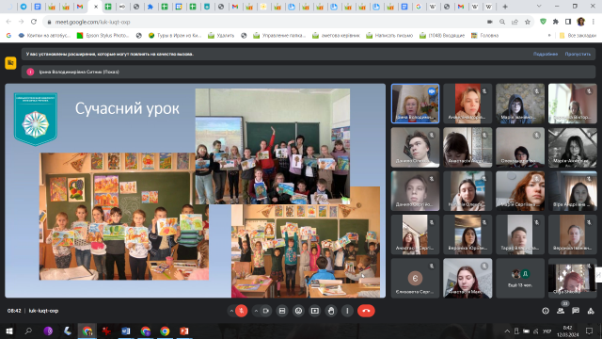Expand the audio settings arrow beside microphone
The image size is (602, 339).
point(231,311)
